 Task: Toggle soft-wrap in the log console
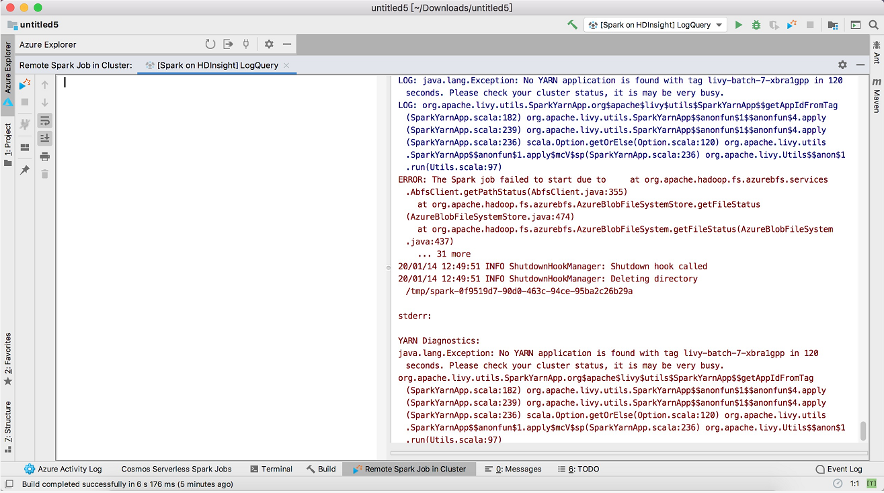(46, 122)
